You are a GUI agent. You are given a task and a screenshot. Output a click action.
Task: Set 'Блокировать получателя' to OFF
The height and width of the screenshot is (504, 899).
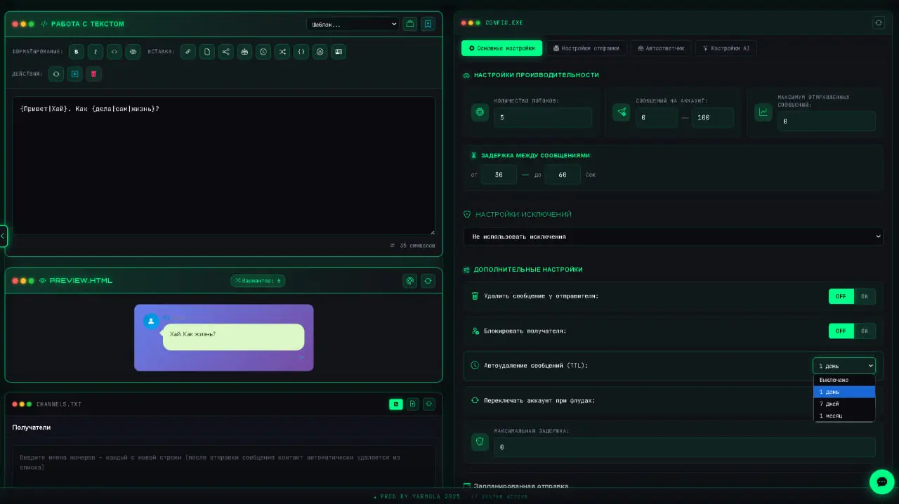841,331
